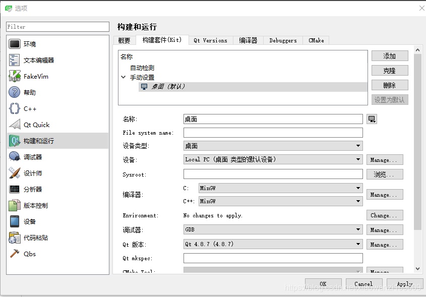This screenshot has height=297, width=426.
Task: Open the 设备类型 dropdown
Action: (273, 146)
